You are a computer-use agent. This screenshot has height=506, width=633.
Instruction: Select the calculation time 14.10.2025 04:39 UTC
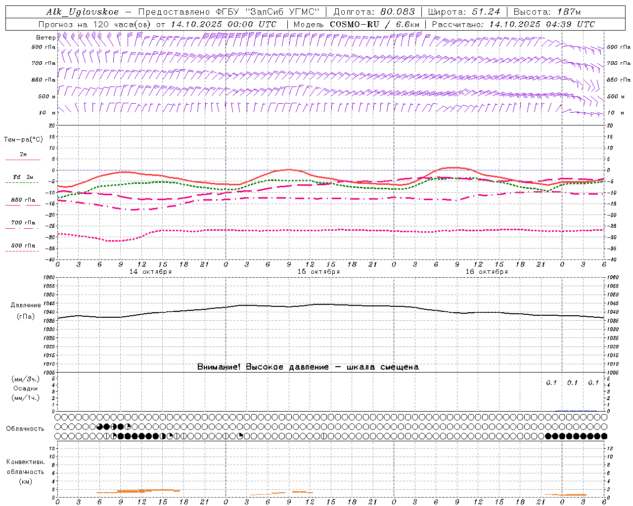[542, 24]
